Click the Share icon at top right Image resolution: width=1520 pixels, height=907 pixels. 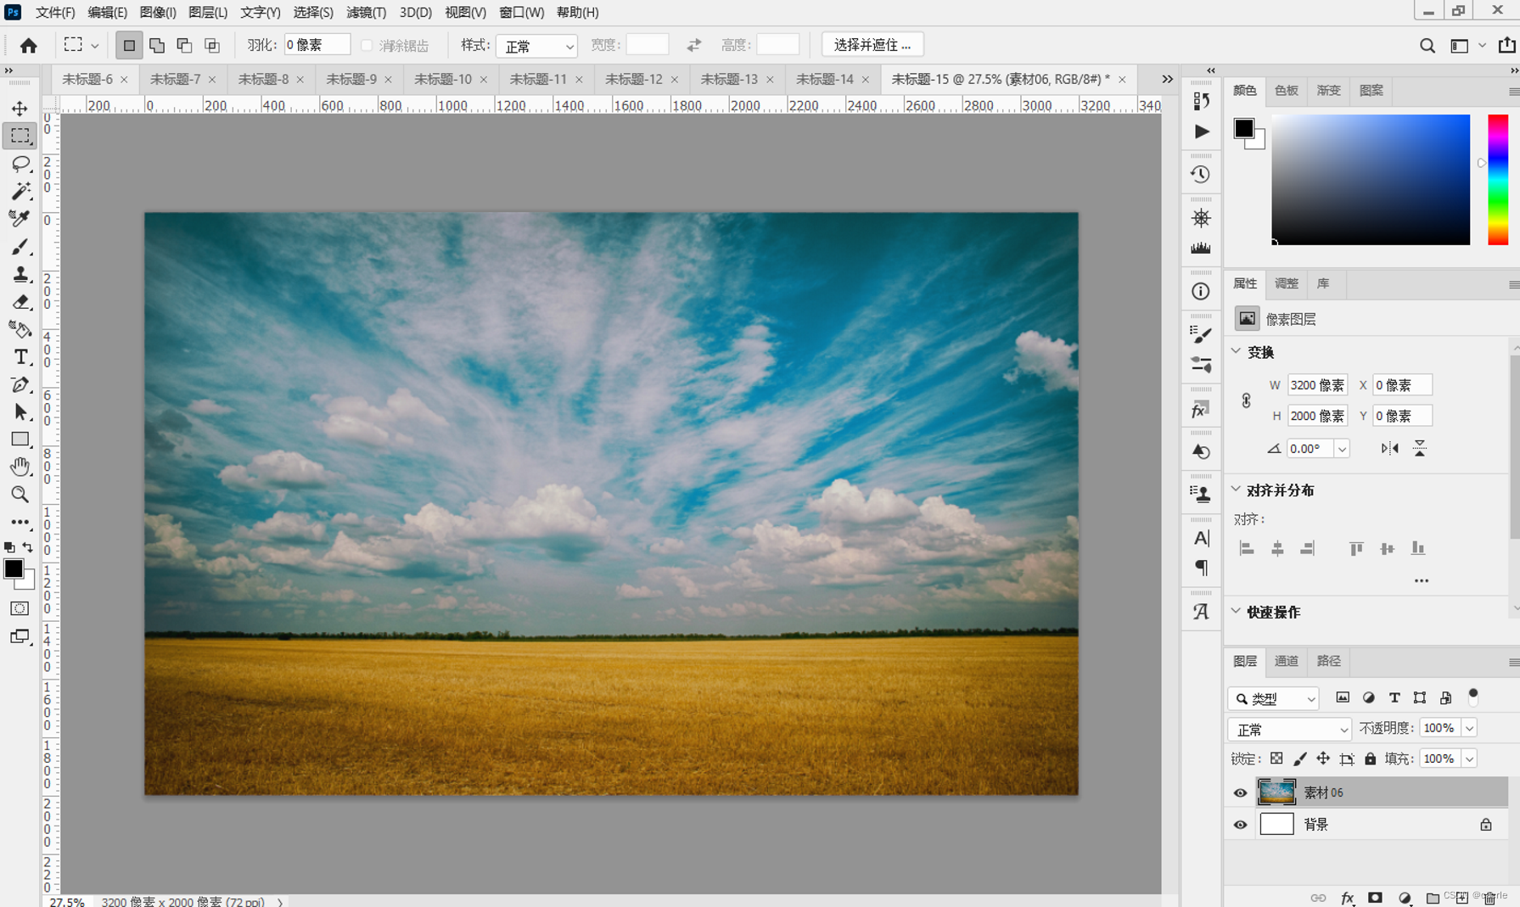1506,45
